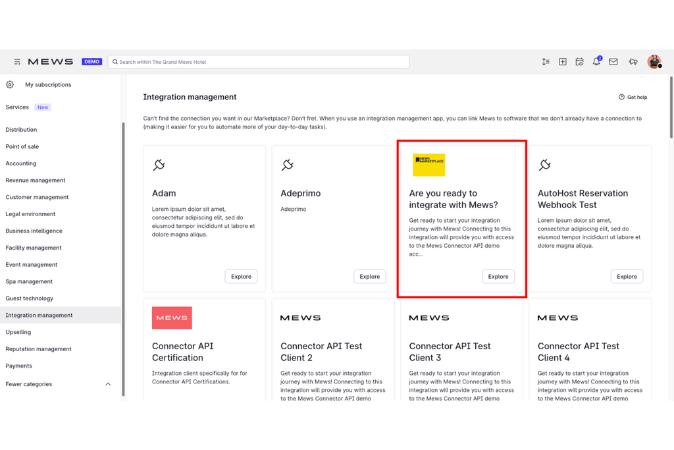Select Point of sale category
Image resolution: width=674 pixels, height=450 pixels.
(x=22, y=147)
